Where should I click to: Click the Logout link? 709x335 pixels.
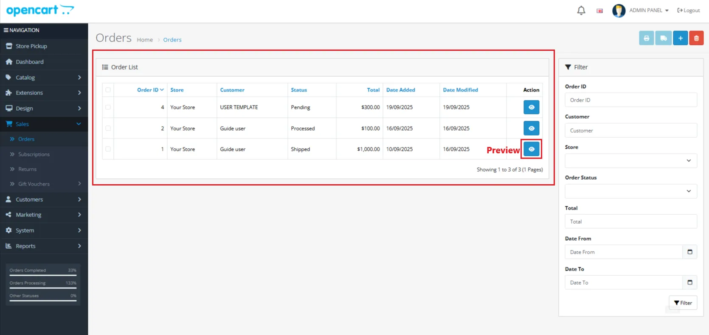click(x=689, y=11)
